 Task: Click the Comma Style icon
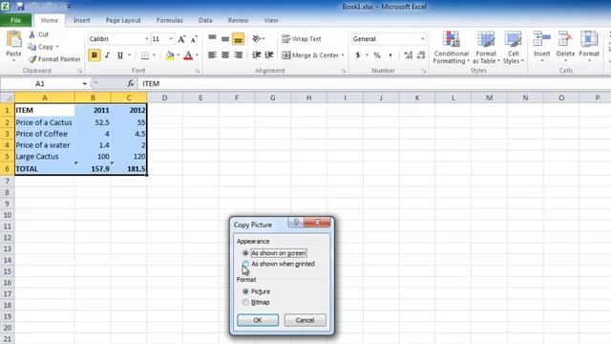pyautogui.click(x=390, y=55)
